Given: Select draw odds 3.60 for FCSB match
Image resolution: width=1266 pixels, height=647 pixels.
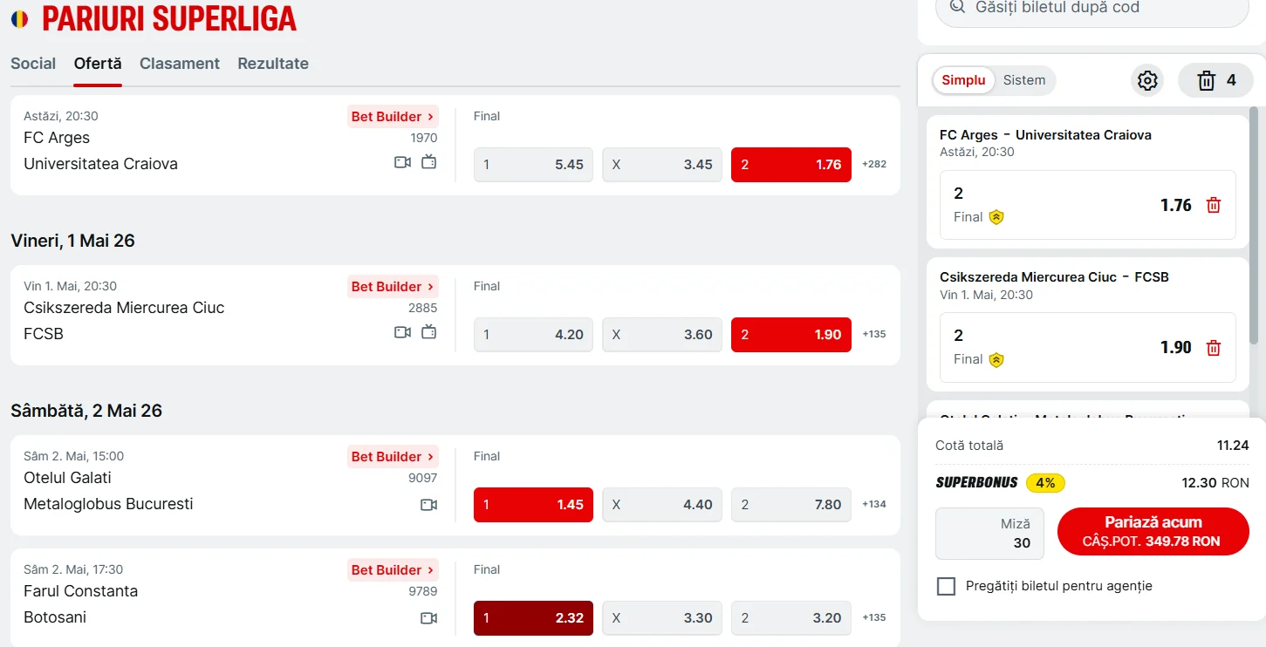Looking at the screenshot, I should 662,335.
